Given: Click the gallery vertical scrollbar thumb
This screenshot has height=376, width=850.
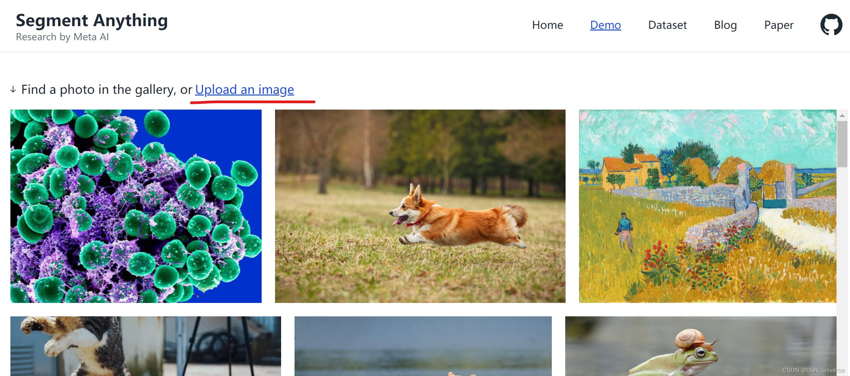Looking at the screenshot, I should [842, 144].
